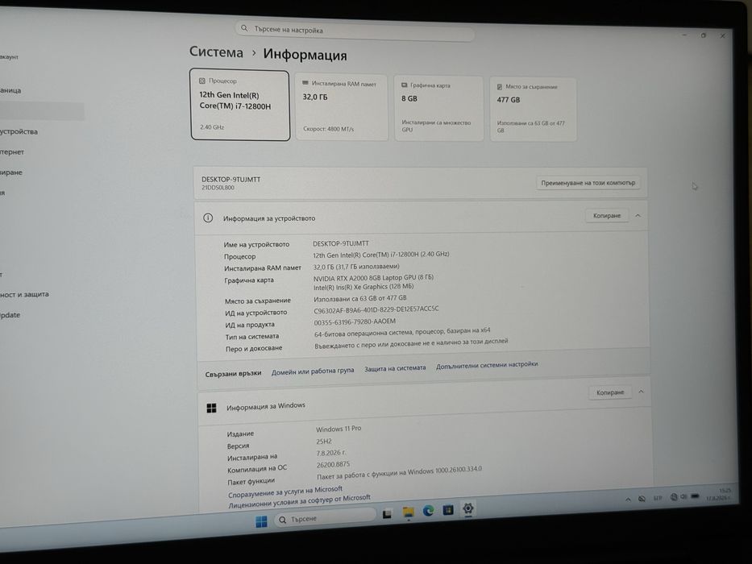Select the Графична карта card
The width and height of the screenshot is (752, 564).
(438, 108)
